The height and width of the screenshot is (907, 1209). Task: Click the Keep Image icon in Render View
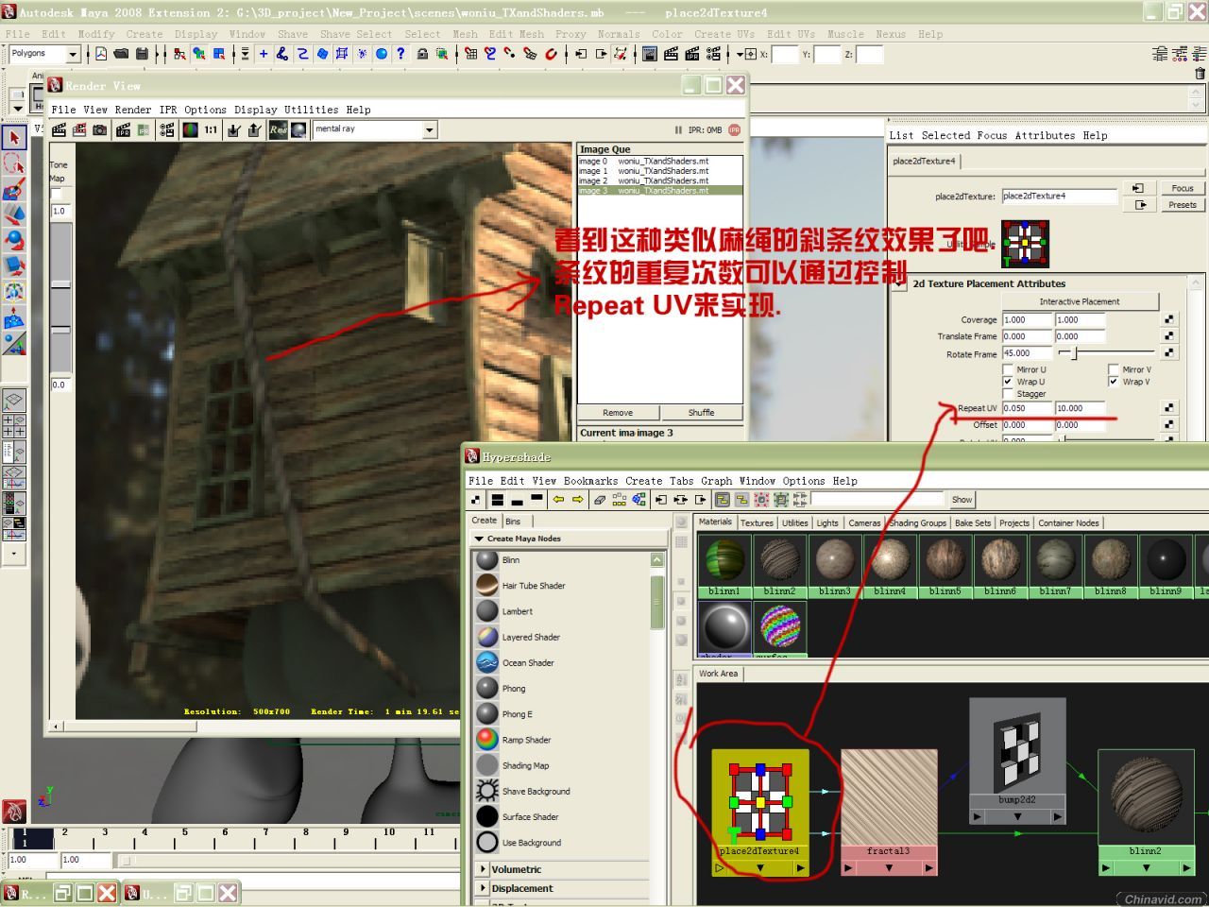click(234, 129)
